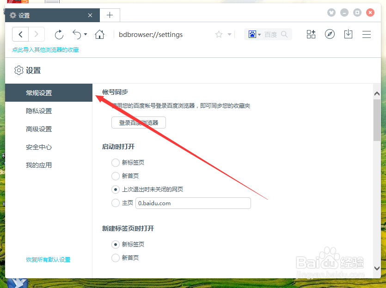Select 新首页 under 新建标签页时打开
Image resolution: width=386 pixels, height=288 pixels.
point(116,258)
